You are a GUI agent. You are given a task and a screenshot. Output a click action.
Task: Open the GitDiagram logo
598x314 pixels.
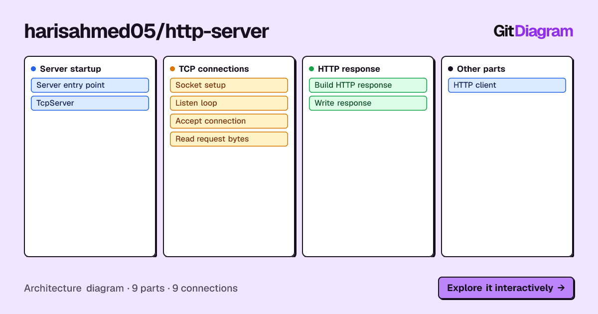tap(533, 31)
